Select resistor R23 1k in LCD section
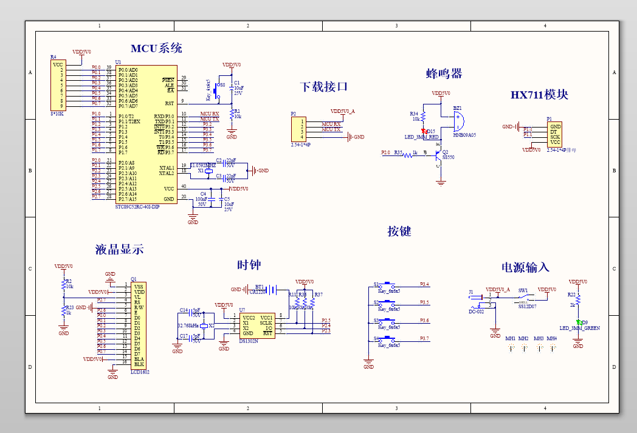The width and height of the screenshot is (637, 433). click(x=64, y=311)
